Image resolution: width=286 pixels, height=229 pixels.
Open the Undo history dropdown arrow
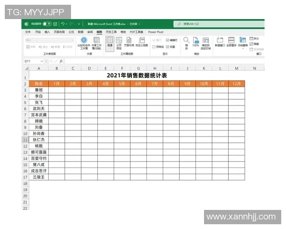[66, 24]
